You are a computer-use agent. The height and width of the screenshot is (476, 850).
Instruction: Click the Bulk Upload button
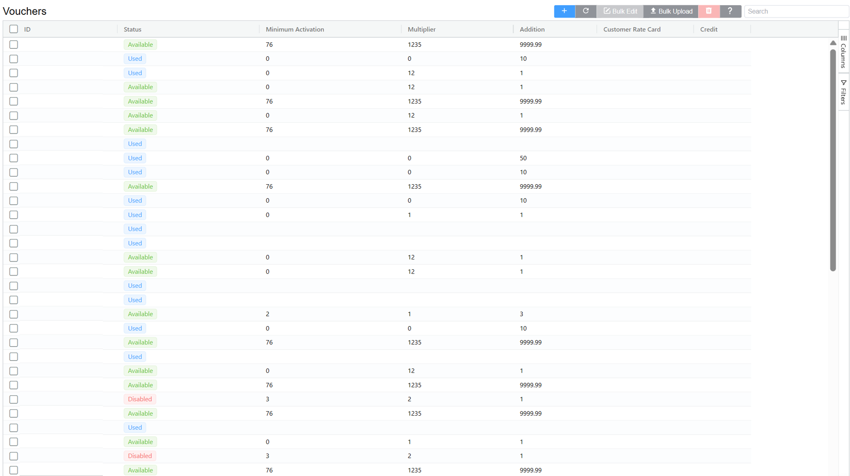tap(671, 11)
